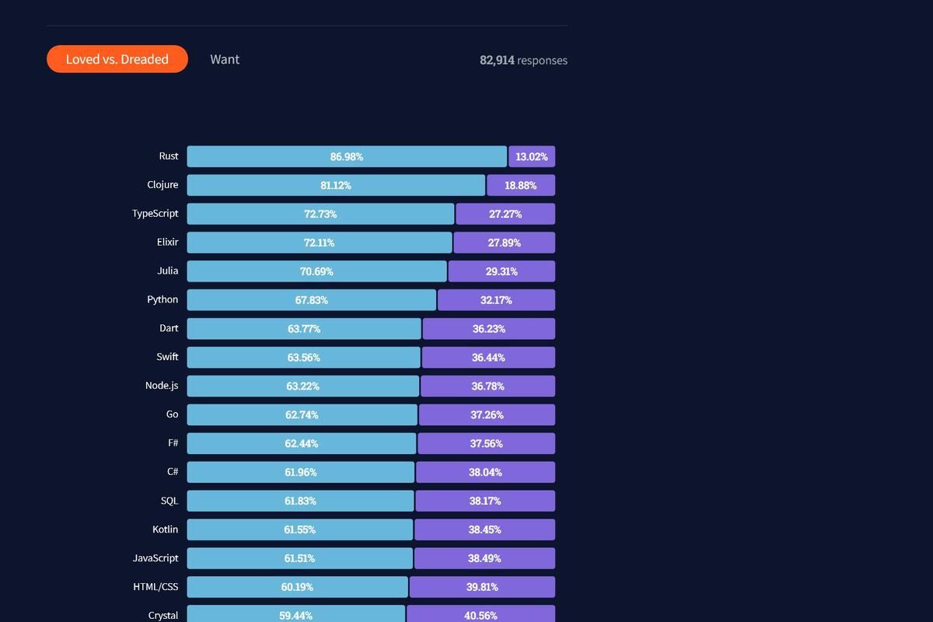Switch to the Want tab
933x622 pixels.
(x=225, y=59)
